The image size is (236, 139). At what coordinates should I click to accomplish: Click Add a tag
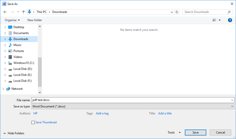102,113
